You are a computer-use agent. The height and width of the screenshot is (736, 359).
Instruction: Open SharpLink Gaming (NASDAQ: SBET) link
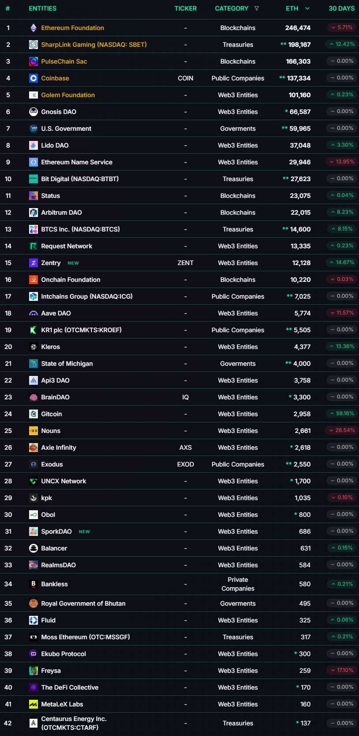coord(94,45)
